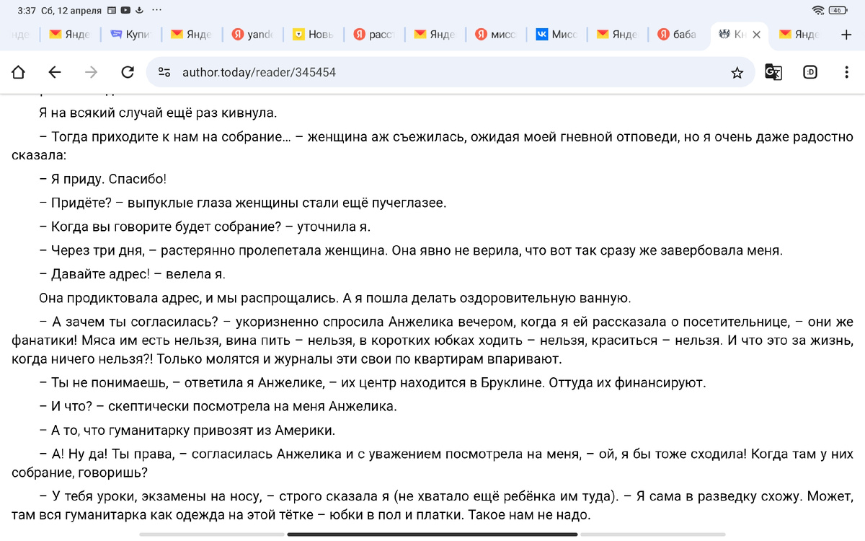The height and width of the screenshot is (541, 865).
Task: Open the browser three-dot menu
Action: (846, 72)
